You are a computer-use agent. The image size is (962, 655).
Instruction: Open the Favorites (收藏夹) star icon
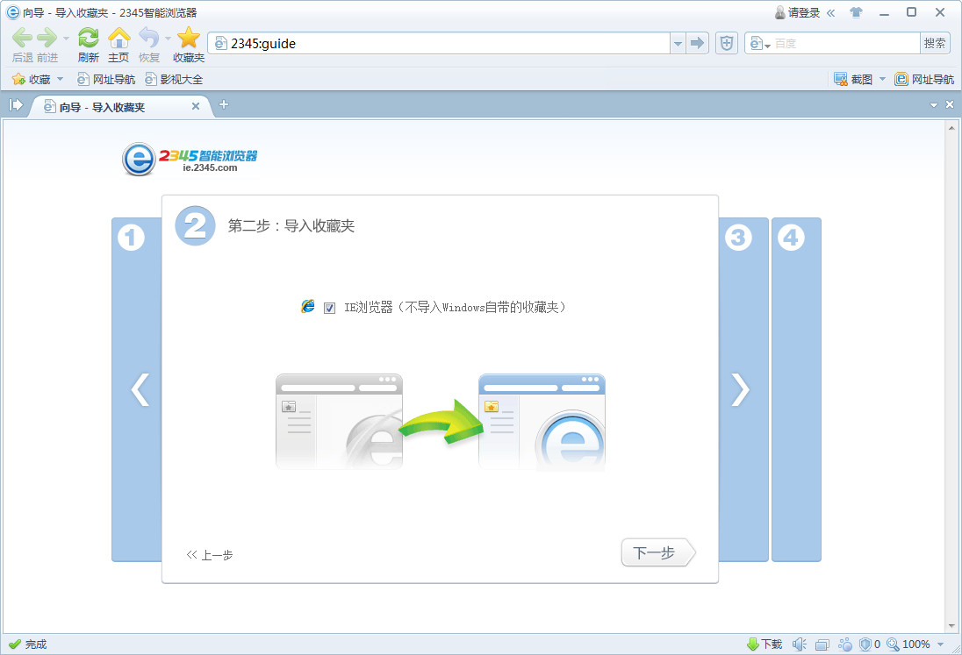coord(189,38)
